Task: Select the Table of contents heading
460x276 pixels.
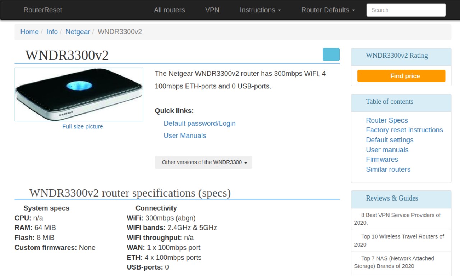Action: [390, 102]
